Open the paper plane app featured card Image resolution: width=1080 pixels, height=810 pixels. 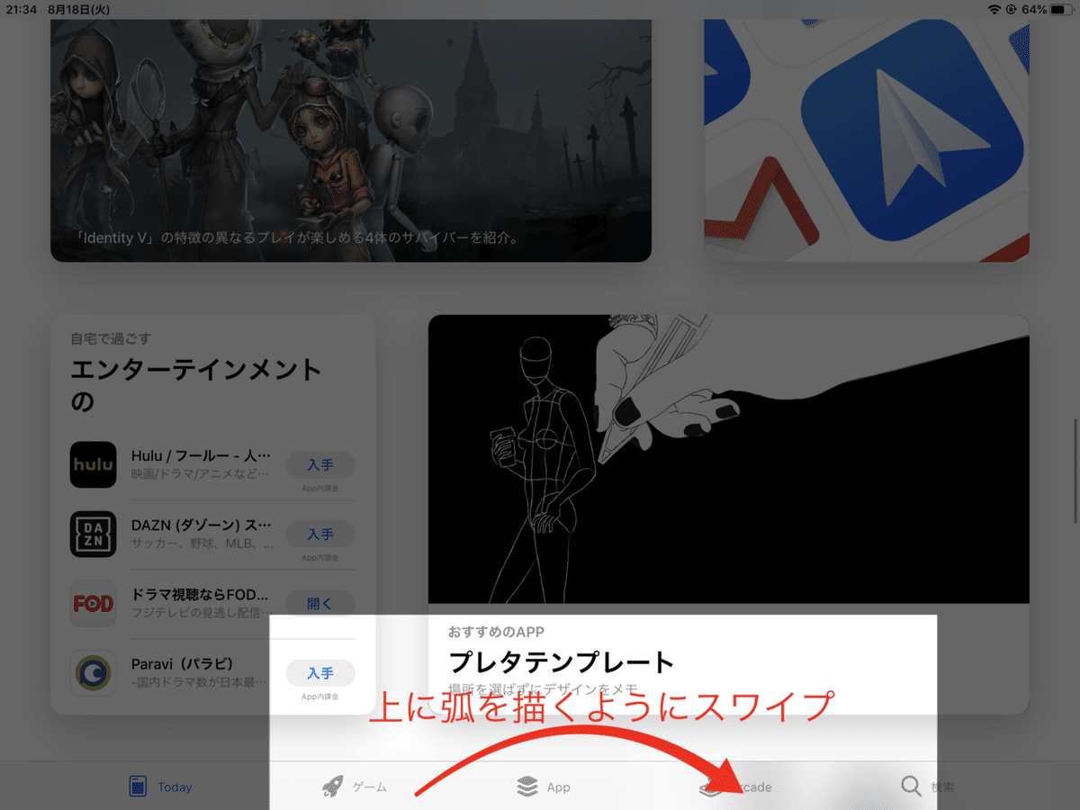pyautogui.click(x=867, y=140)
